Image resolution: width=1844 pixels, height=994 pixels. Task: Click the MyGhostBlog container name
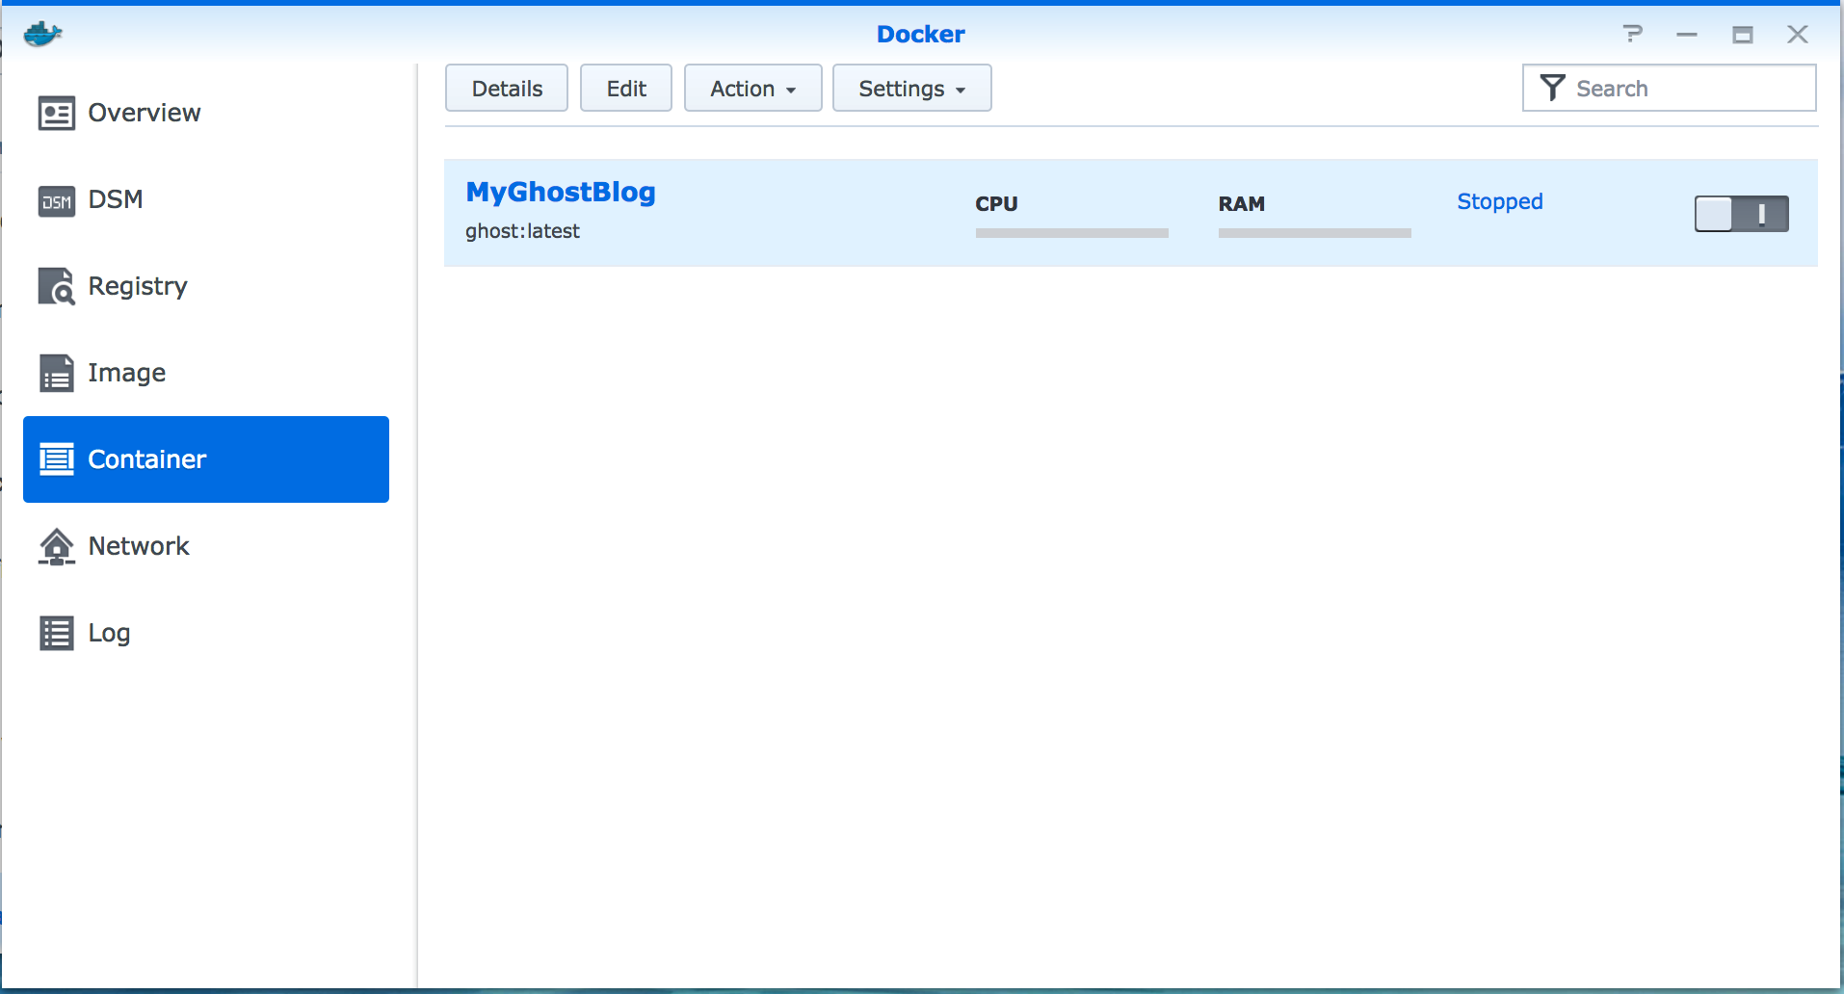tap(561, 192)
